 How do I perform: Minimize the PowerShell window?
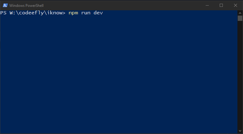pos(207,5)
